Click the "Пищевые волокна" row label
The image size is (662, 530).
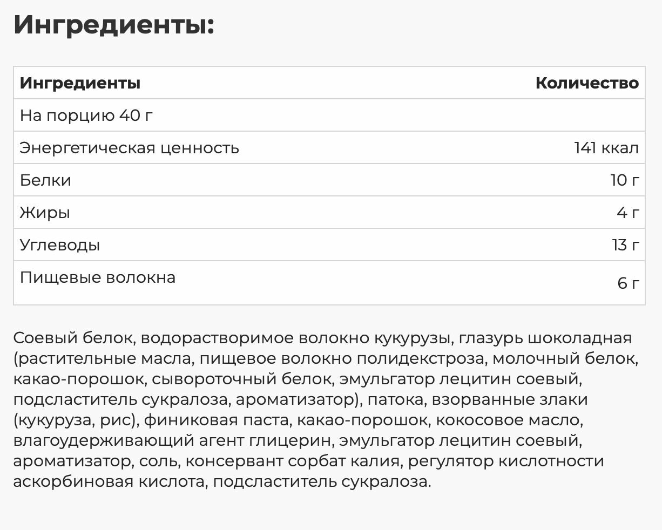click(97, 277)
